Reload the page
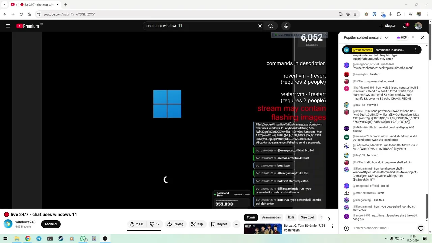The image size is (432, 243). pos(21,14)
